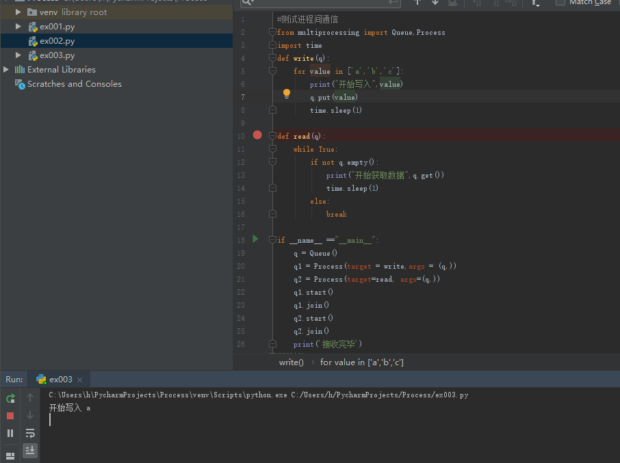
Task: Select the ex003 run tab
Action: [59, 380]
